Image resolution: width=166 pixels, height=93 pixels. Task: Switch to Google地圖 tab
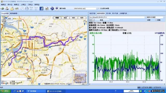5,13
